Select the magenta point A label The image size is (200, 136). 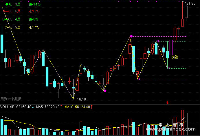(x=139, y=79)
